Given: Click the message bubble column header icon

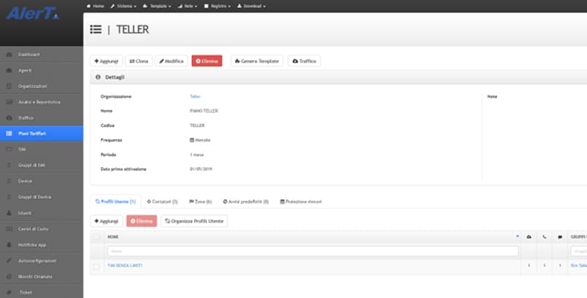Looking at the screenshot, I should click(x=559, y=237).
